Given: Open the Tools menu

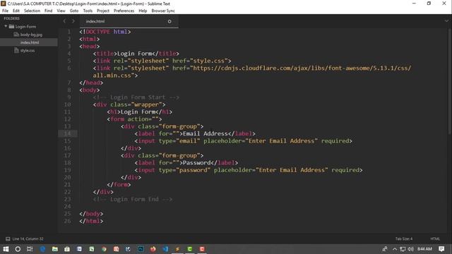Looking at the screenshot, I should 88,11.
